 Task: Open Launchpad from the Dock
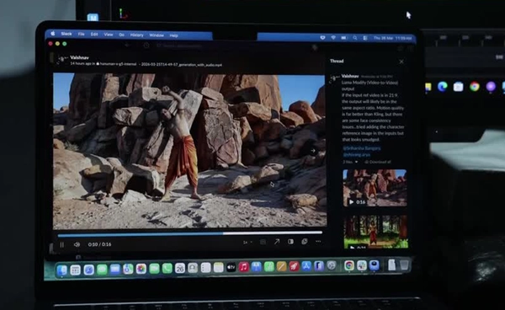click(x=75, y=270)
